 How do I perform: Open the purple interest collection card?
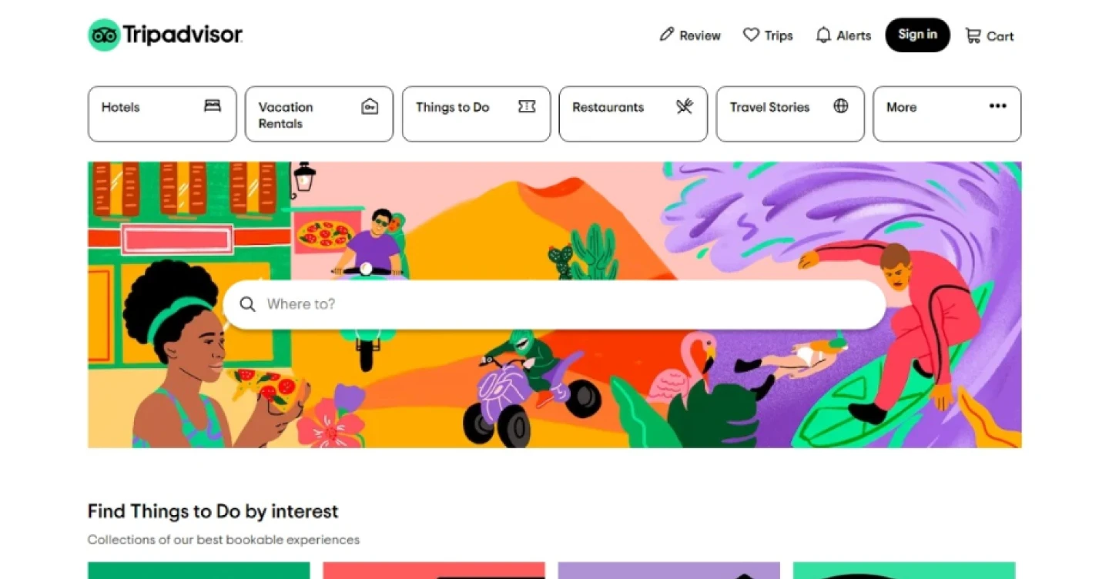coord(668,571)
